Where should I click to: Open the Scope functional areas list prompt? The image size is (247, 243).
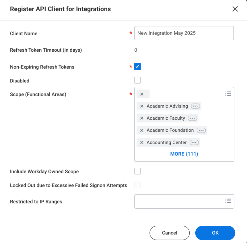click(x=228, y=94)
